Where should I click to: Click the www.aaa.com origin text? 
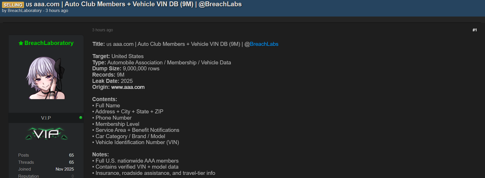[128, 87]
